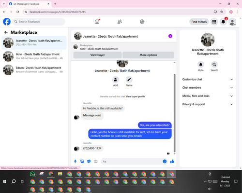242x193 pixels.
Task: Open Chrome three-dot menu
Action: click(238, 12)
